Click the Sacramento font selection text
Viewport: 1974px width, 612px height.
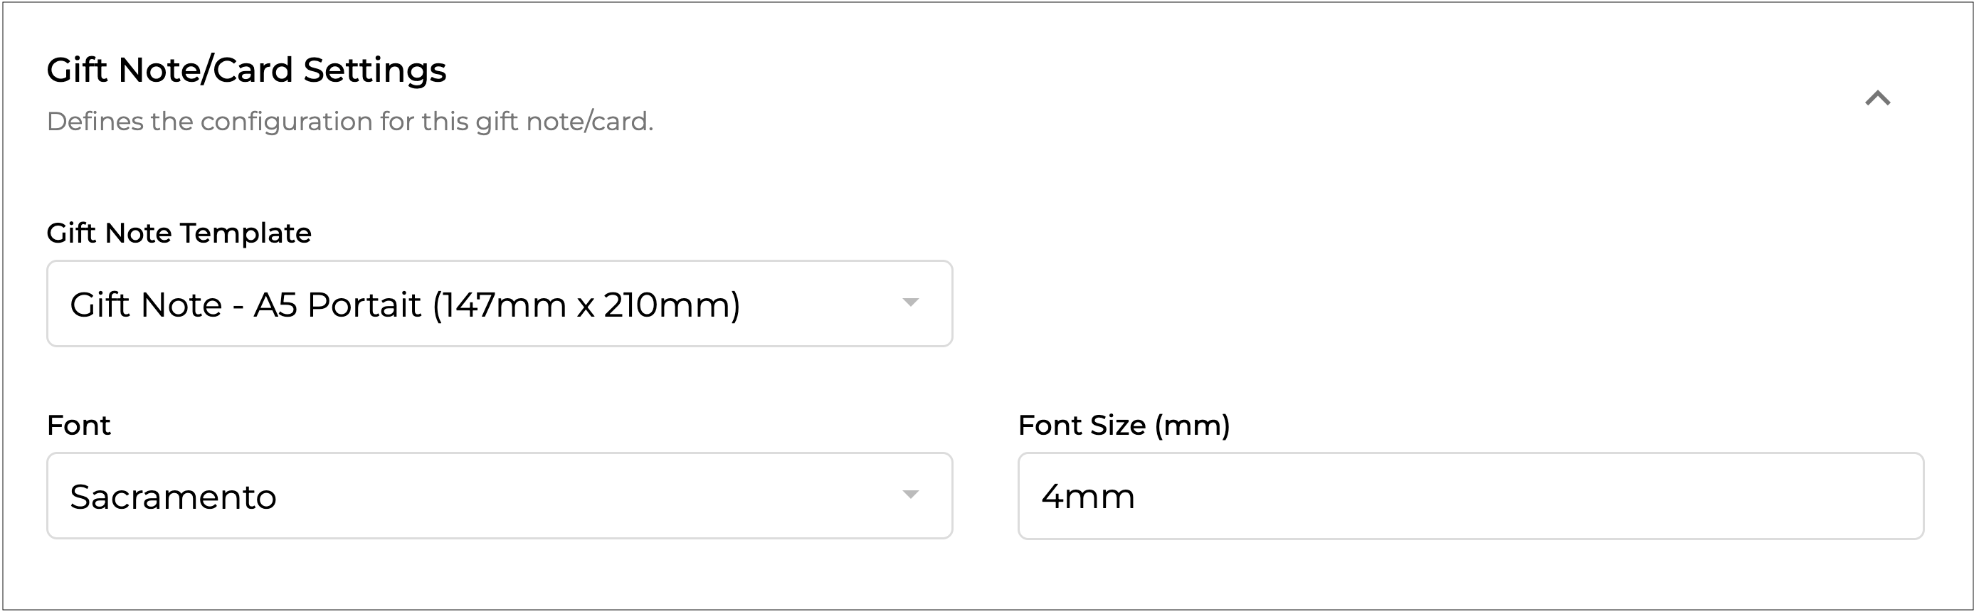coord(173,497)
